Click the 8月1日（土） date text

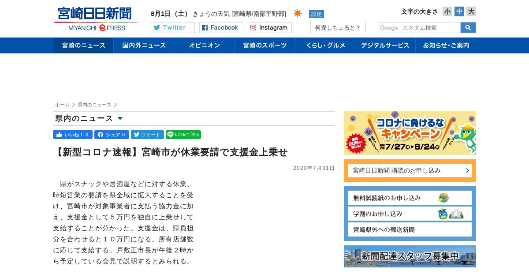click(x=170, y=14)
